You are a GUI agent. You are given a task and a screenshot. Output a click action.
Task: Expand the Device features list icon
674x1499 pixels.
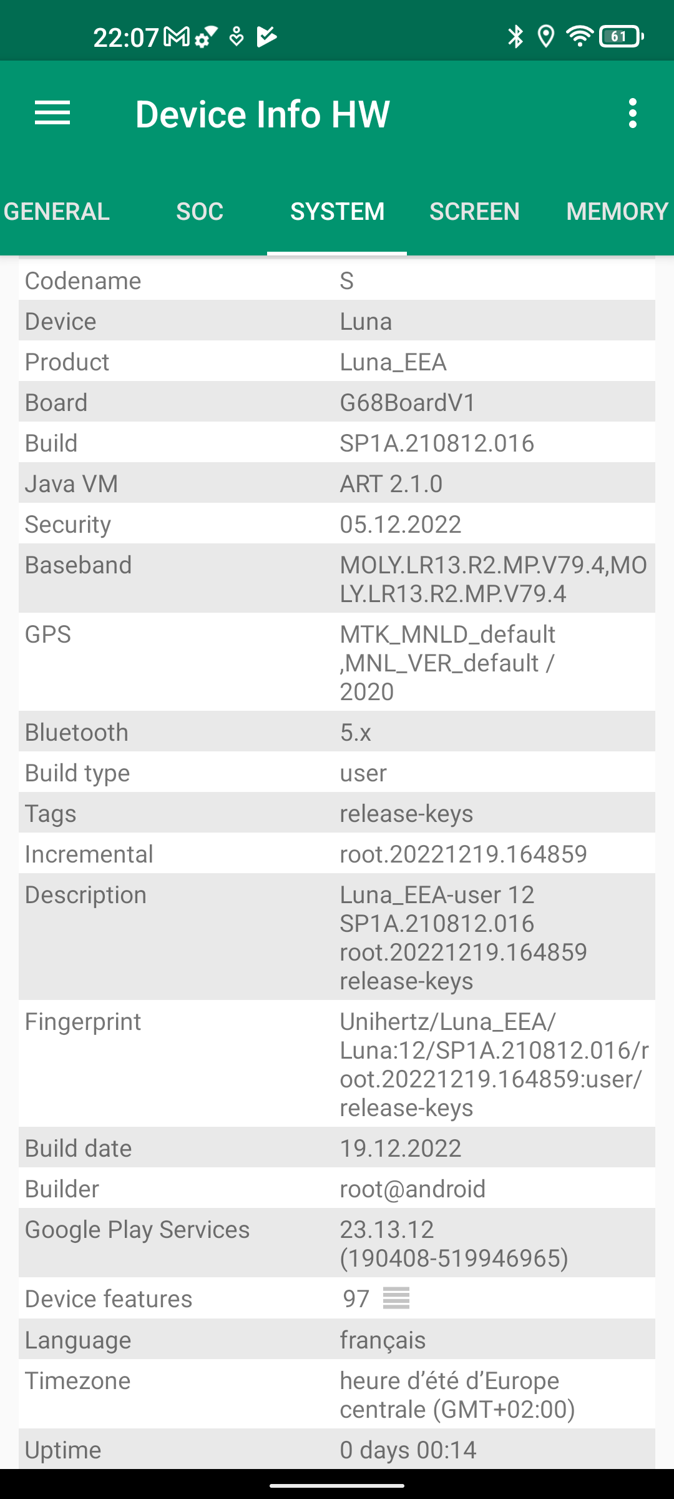point(396,1298)
